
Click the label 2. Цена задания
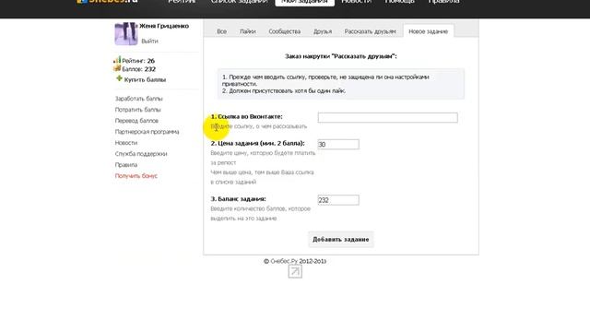point(258,144)
